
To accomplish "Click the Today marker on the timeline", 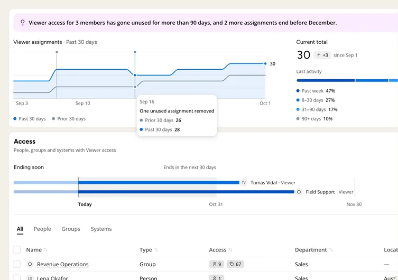I will [78, 187].
